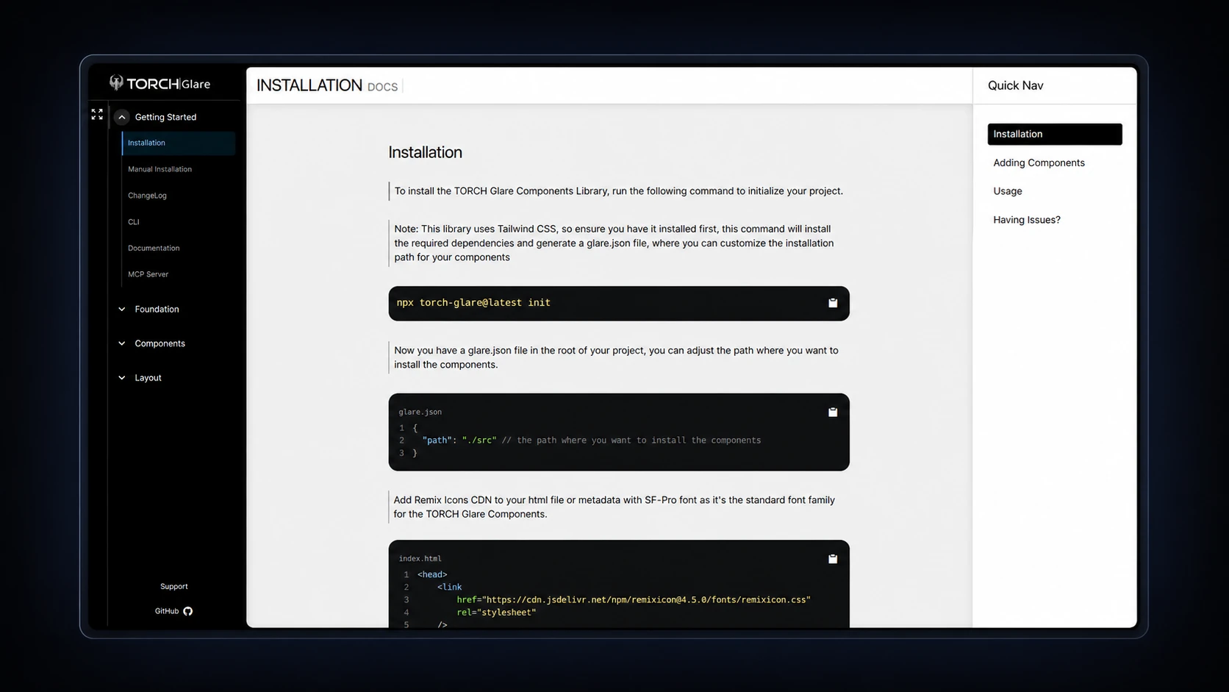Open the ChangeLog page

(147, 196)
